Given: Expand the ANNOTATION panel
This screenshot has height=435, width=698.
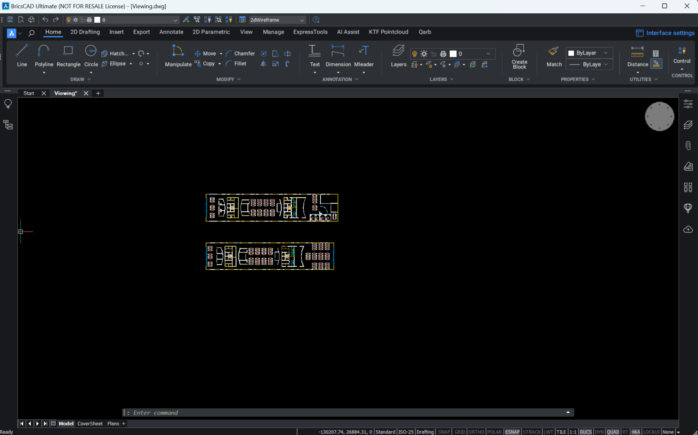Looking at the screenshot, I should 340,79.
